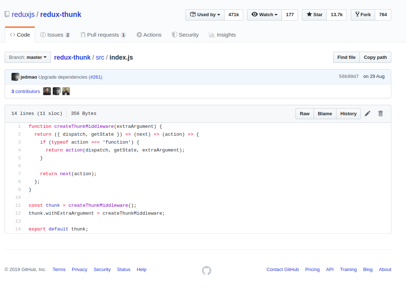406x294 pixels.
Task: Open Contact GitHub in the footer
Action: click(283, 269)
